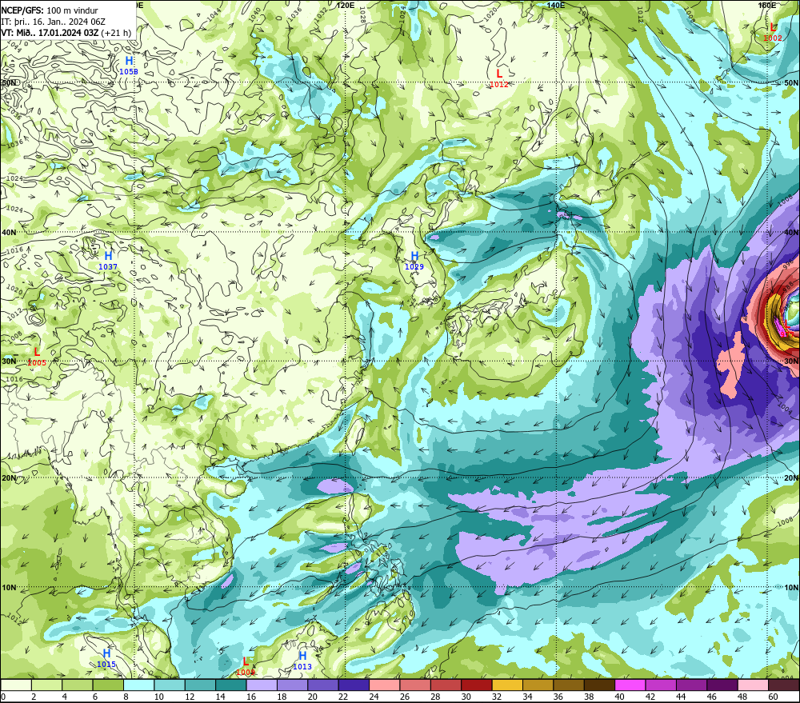
Task: Pick the dark red 30–32 legend swatch
Action: 477,685
